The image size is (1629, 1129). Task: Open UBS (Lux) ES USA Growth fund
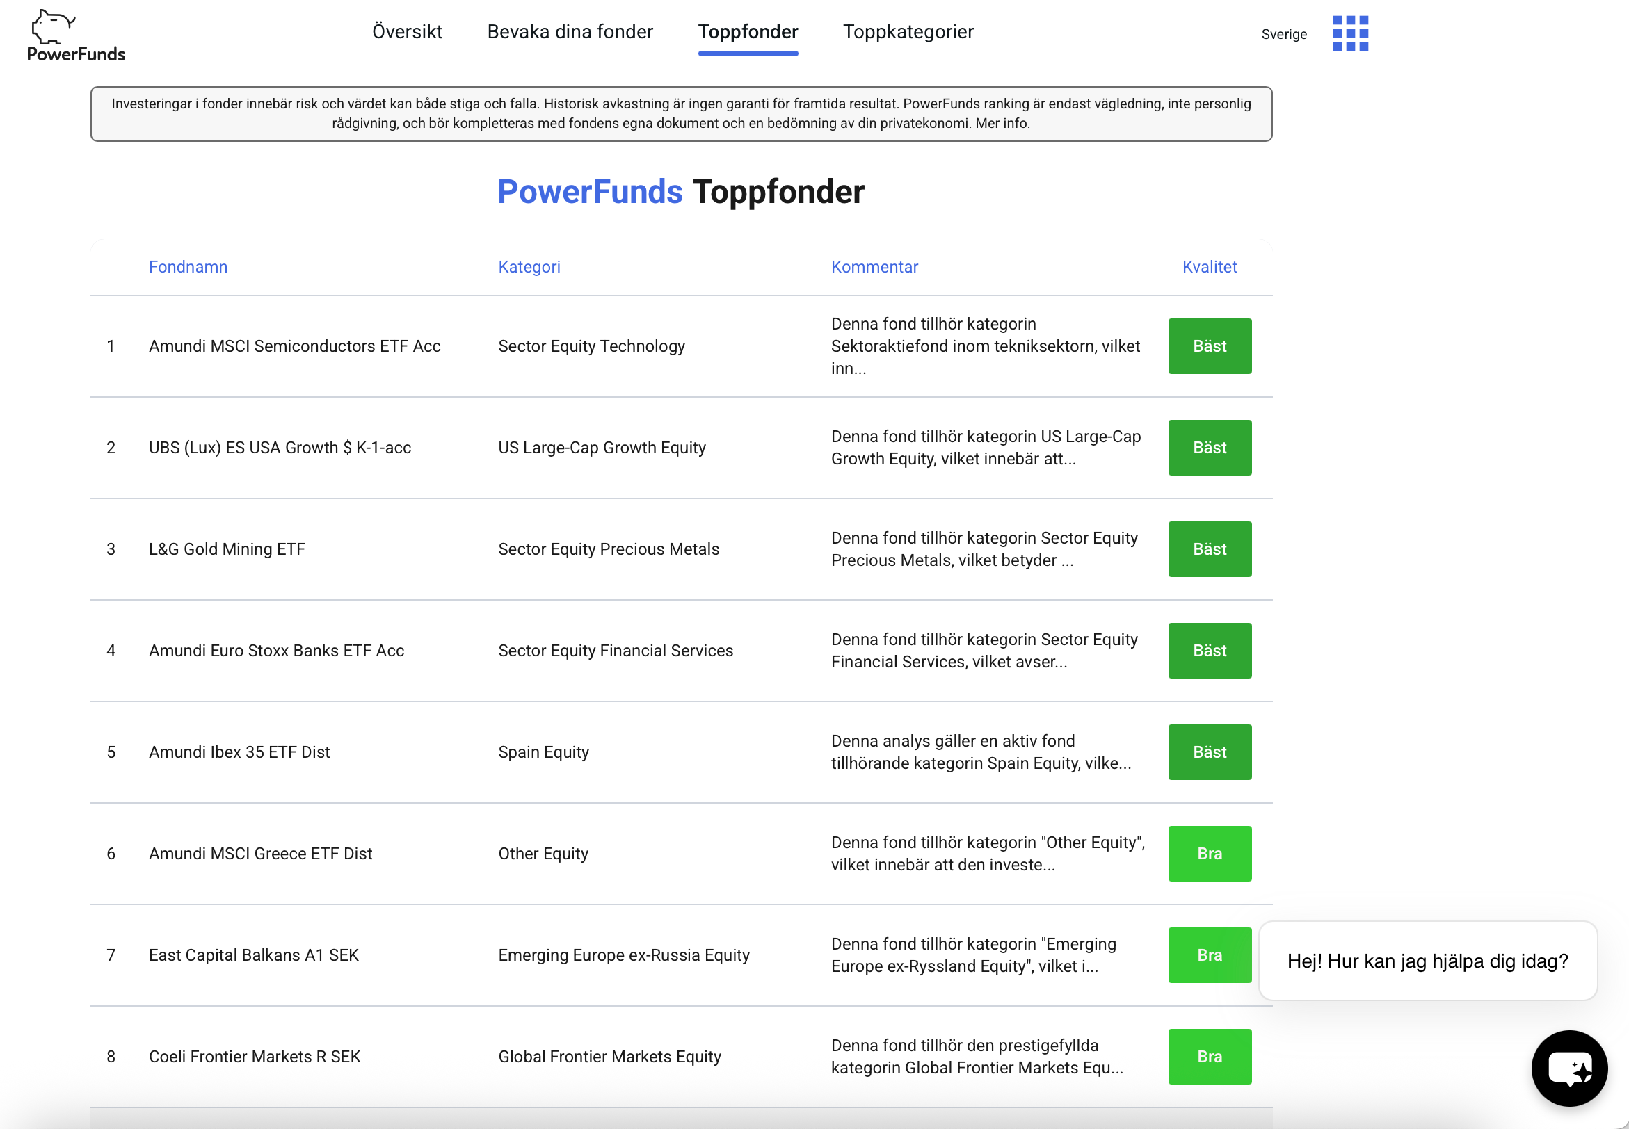point(280,448)
